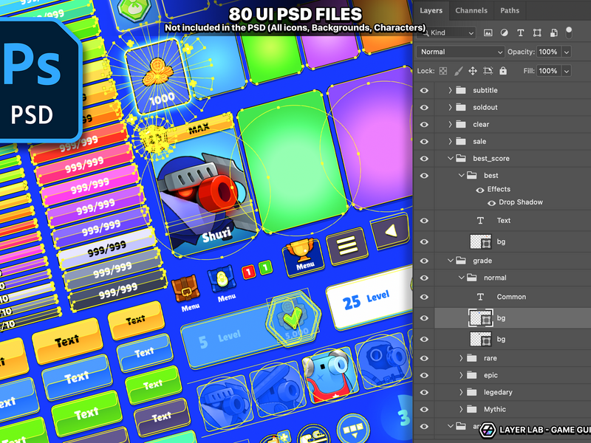Click the T icon of Text layer
Image resolution: width=591 pixels, height=443 pixels.
click(480, 221)
